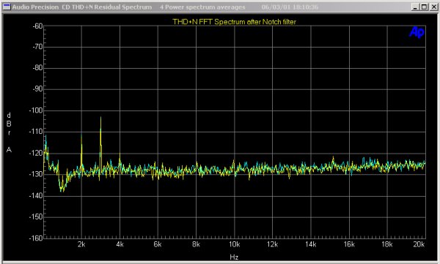Click the -130 y-axis label
The height and width of the screenshot is (264, 440).
(36, 174)
